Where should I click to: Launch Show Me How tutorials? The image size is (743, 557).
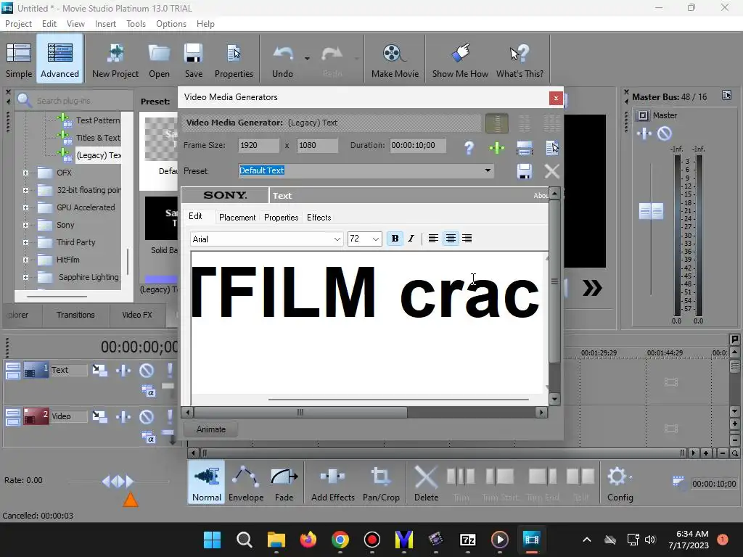(460, 59)
